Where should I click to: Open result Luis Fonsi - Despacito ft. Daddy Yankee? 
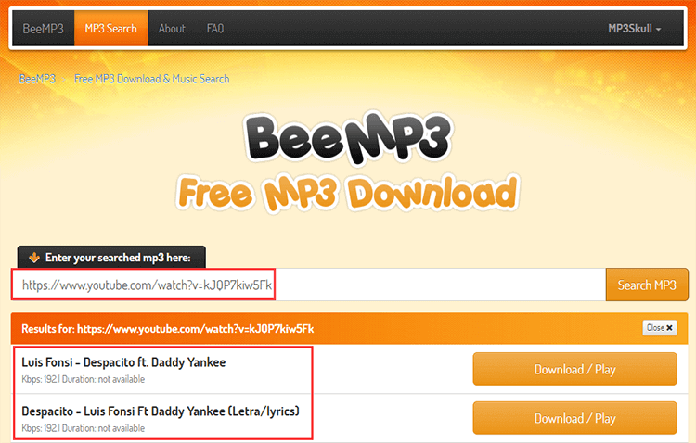(x=123, y=362)
